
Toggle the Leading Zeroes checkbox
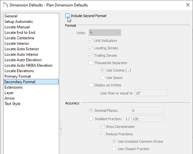point(91,48)
